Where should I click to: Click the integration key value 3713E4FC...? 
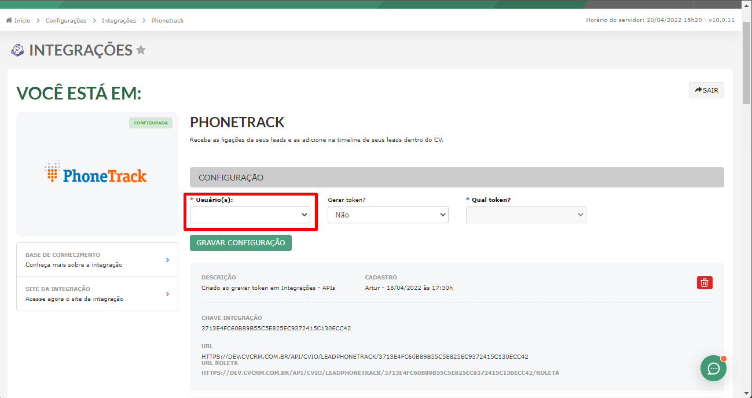point(276,328)
